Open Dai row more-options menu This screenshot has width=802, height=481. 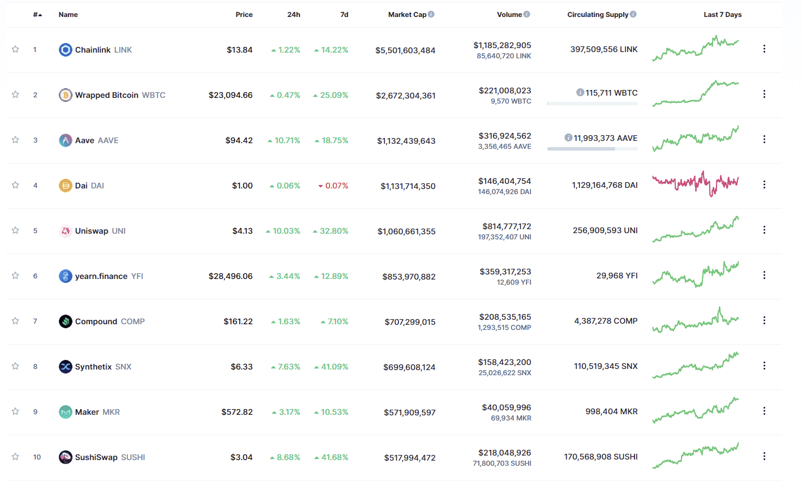(764, 184)
